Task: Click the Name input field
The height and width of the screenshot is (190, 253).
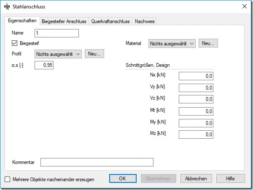Action: (x=57, y=33)
